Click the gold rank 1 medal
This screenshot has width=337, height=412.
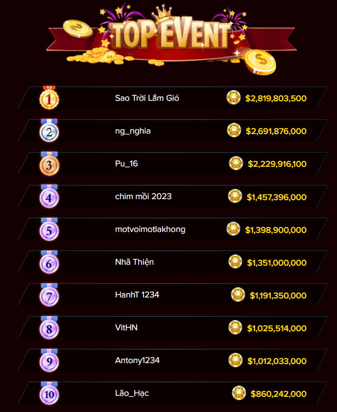coord(49,98)
